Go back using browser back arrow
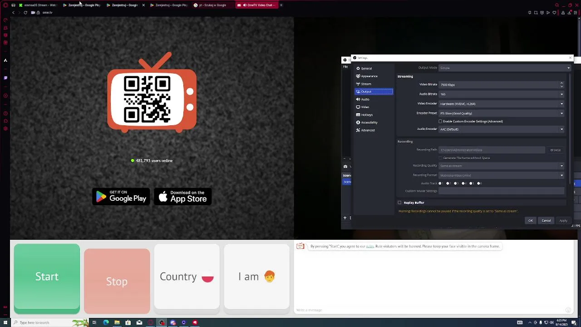The image size is (581, 327). pyautogui.click(x=13, y=13)
